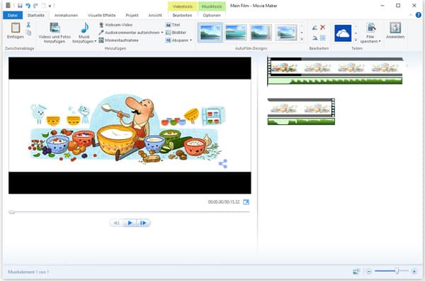Open the Ansicht tab
Image resolution: width=425 pixels, height=281 pixels.
click(x=155, y=15)
